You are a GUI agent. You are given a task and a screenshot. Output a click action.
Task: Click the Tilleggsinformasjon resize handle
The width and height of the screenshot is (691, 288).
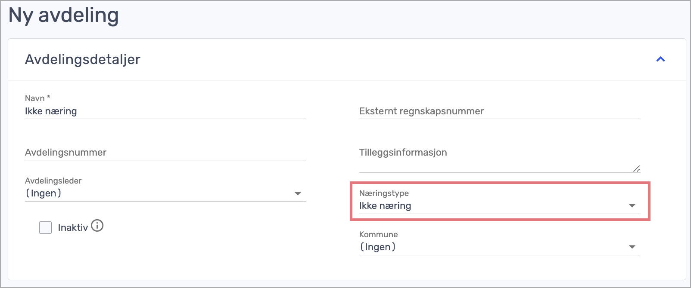(x=637, y=169)
